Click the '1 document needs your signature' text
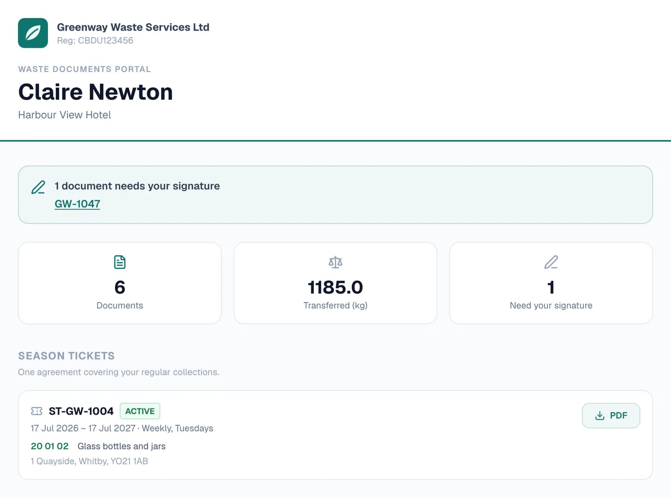Screen dimensions: 671x498 [137, 186]
